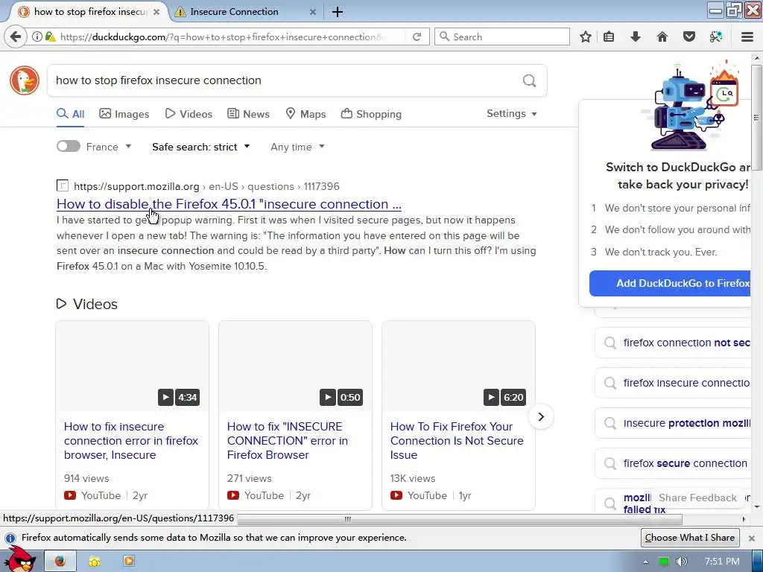Close the 'how to stop firefox' tab
763x572 pixels.
[x=156, y=12]
